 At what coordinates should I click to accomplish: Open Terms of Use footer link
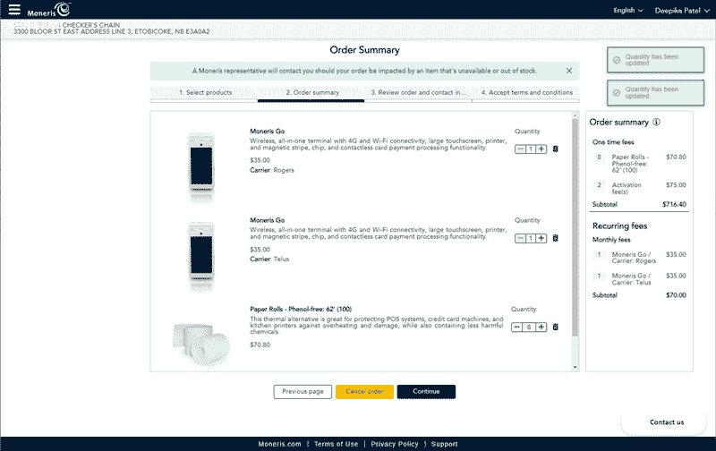point(336,444)
